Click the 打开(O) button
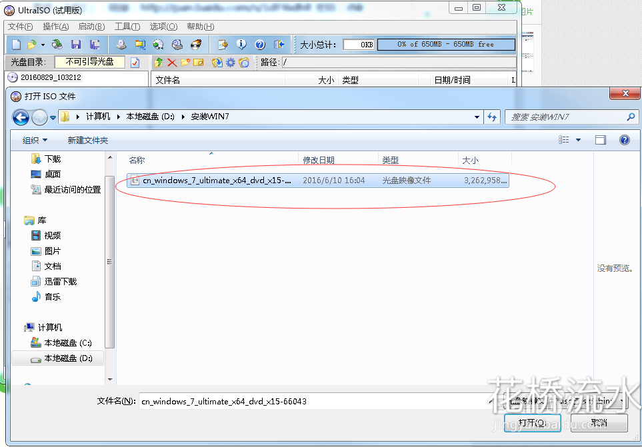The image size is (642, 447). (x=531, y=424)
